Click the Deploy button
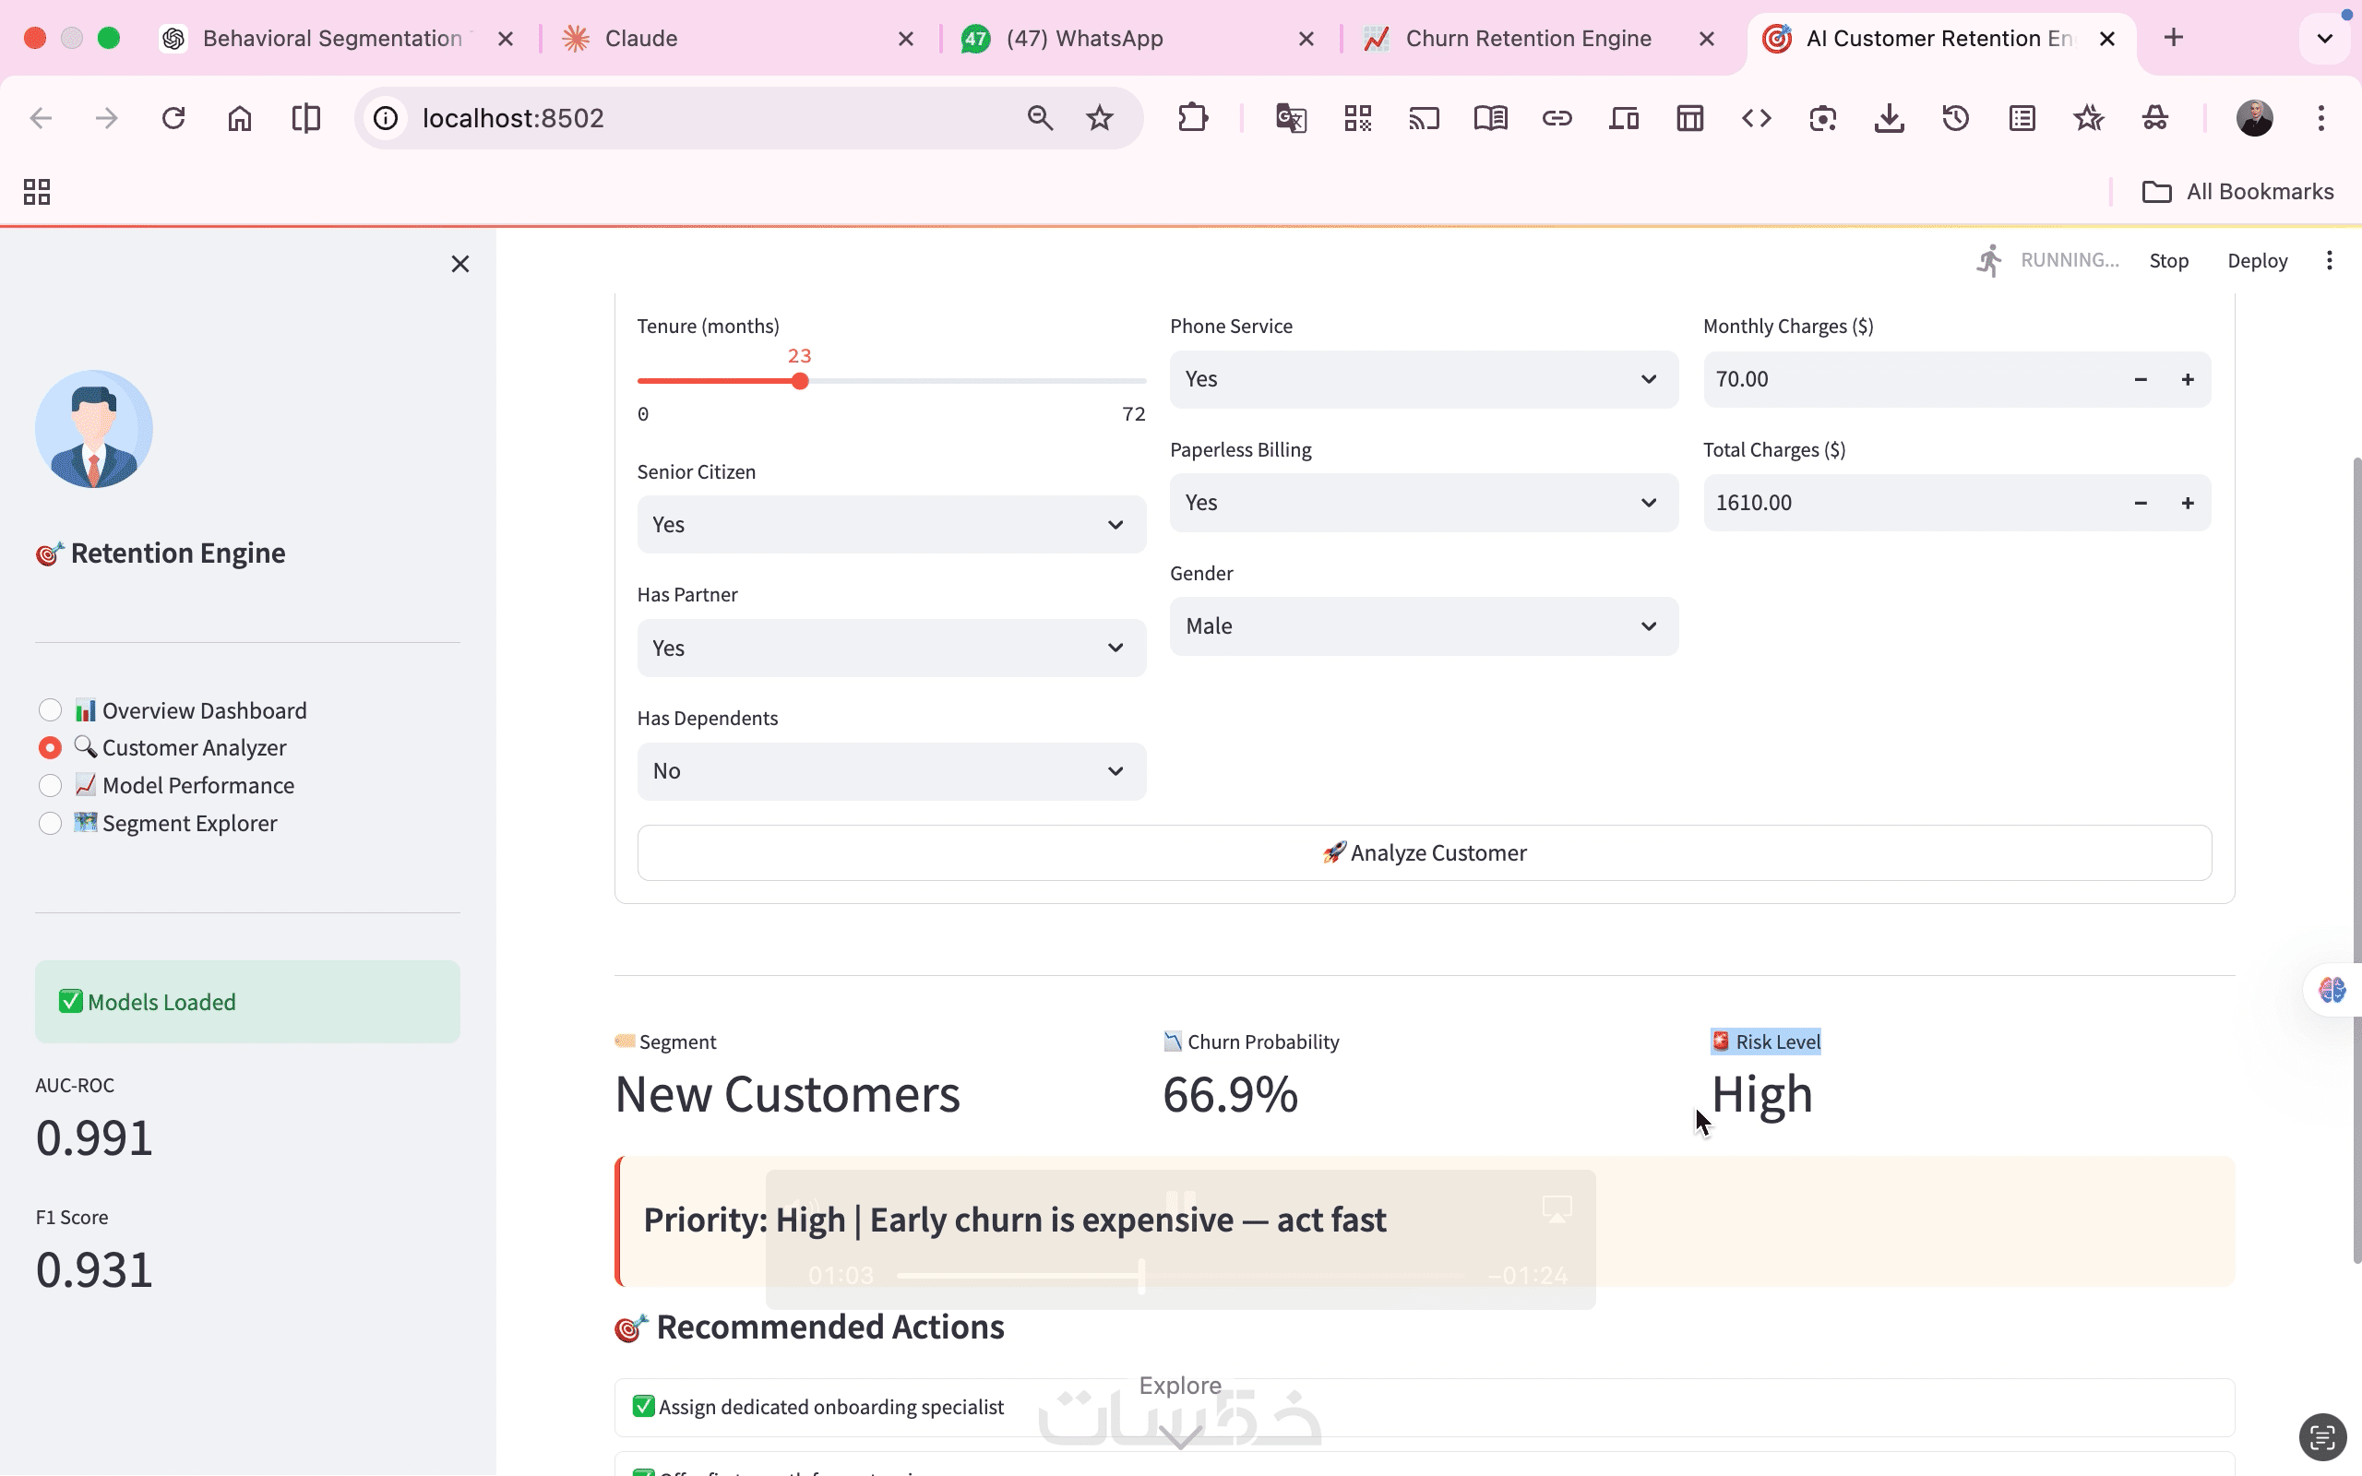The image size is (2362, 1476). click(x=2257, y=261)
